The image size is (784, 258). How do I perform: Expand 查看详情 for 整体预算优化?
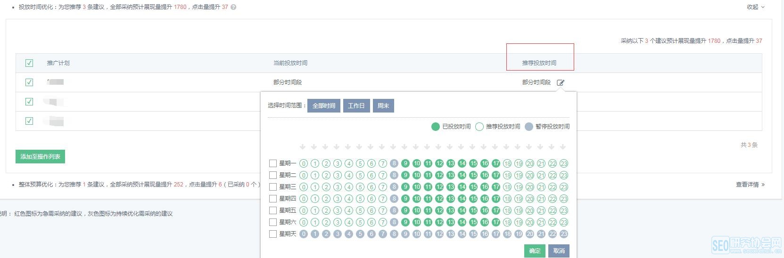tap(750, 185)
